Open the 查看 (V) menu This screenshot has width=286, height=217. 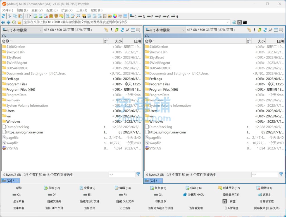click(37, 10)
